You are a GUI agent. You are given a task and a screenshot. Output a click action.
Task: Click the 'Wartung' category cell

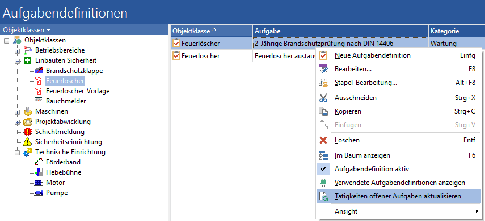pyautogui.click(x=457, y=43)
